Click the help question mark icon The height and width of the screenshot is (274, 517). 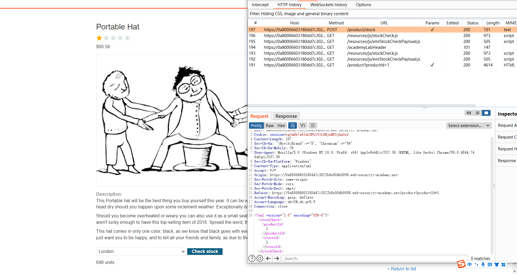pyautogui.click(x=252, y=258)
